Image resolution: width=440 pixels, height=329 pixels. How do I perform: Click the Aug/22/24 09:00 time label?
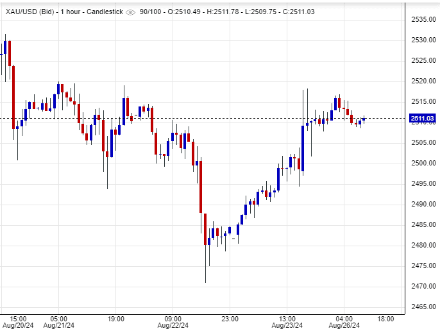point(173,322)
